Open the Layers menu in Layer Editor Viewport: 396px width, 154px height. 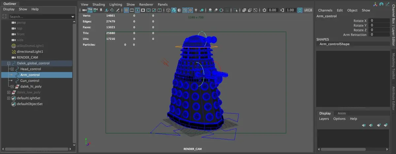(x=324, y=119)
